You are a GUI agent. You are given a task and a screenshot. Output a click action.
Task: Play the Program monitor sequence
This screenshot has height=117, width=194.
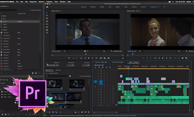(x=163, y=58)
